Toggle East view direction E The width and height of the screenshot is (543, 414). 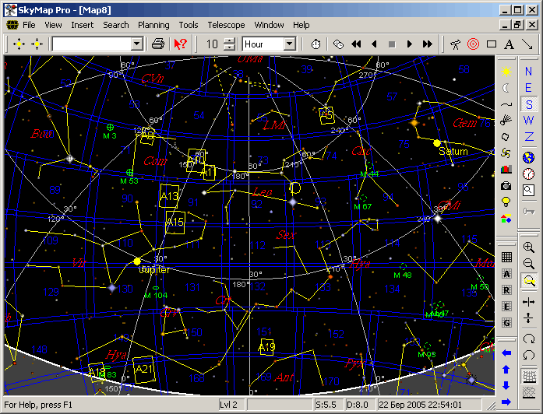pyautogui.click(x=528, y=88)
